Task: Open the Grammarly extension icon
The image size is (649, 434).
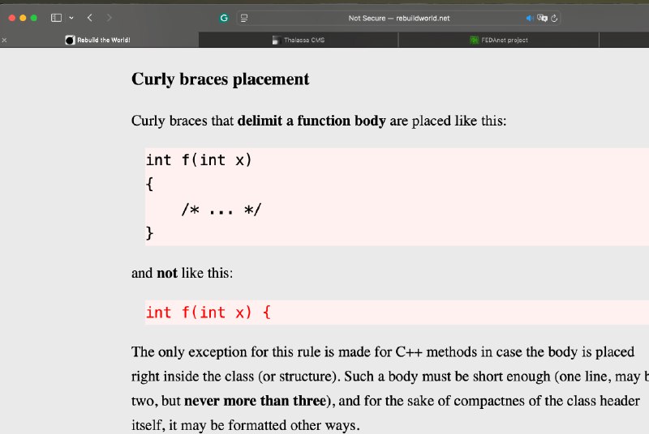Action: click(x=224, y=18)
